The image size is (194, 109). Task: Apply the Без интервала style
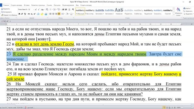point(90,12)
